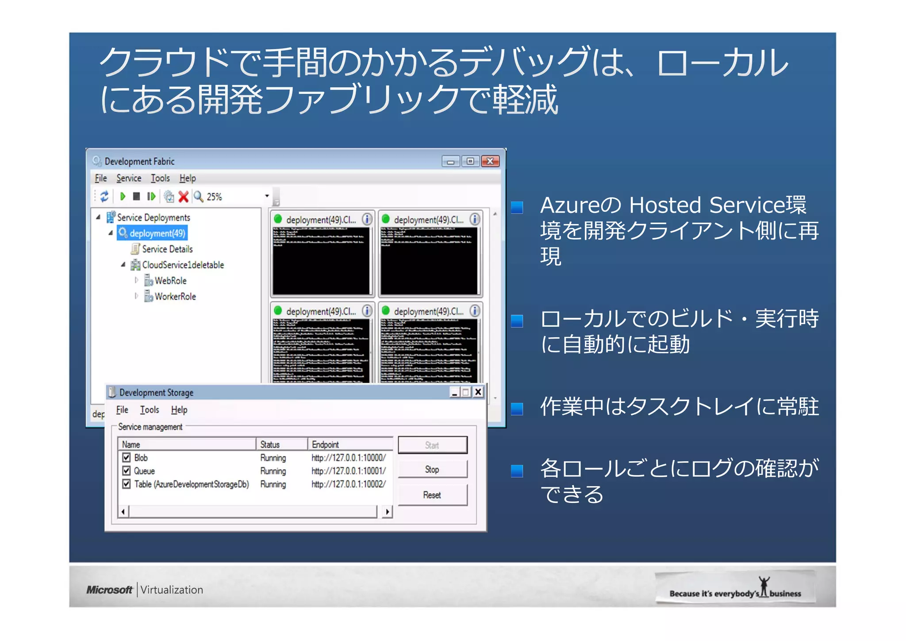Click the suspend/step green toolbar icon
Viewport: 906px width, 641px height.
[151, 196]
